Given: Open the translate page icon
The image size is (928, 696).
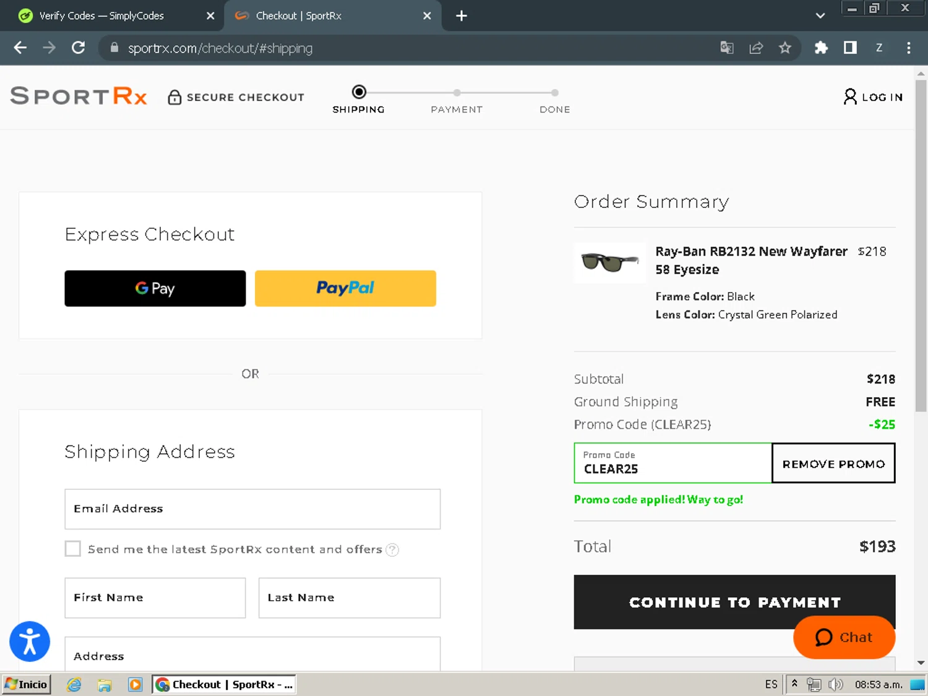Looking at the screenshot, I should point(727,48).
